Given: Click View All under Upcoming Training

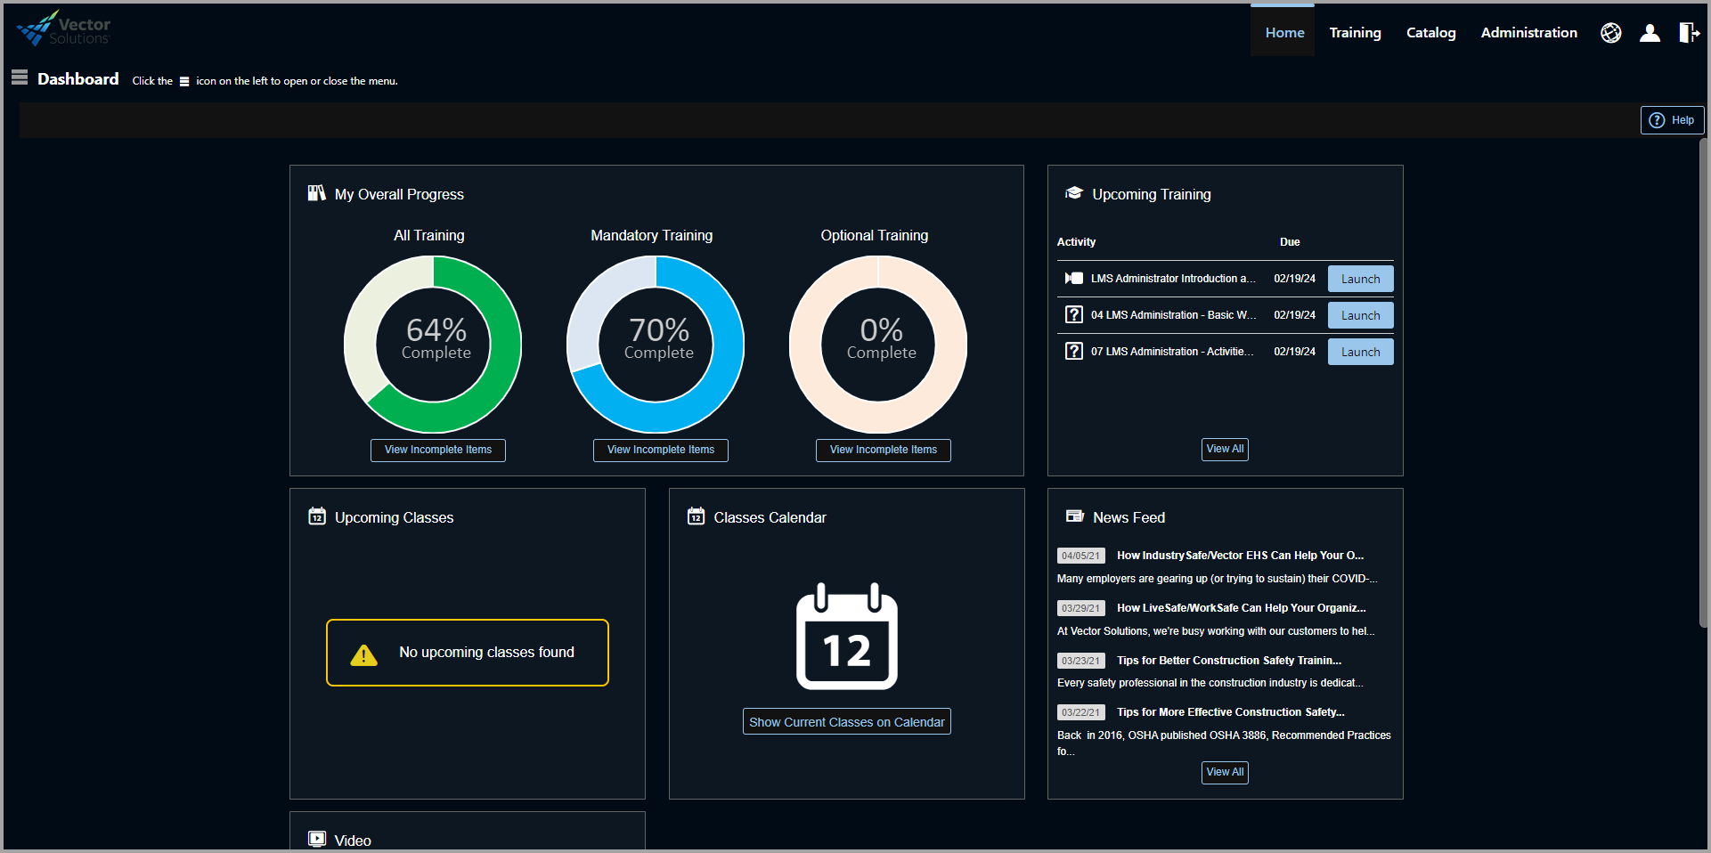Looking at the screenshot, I should tap(1225, 449).
